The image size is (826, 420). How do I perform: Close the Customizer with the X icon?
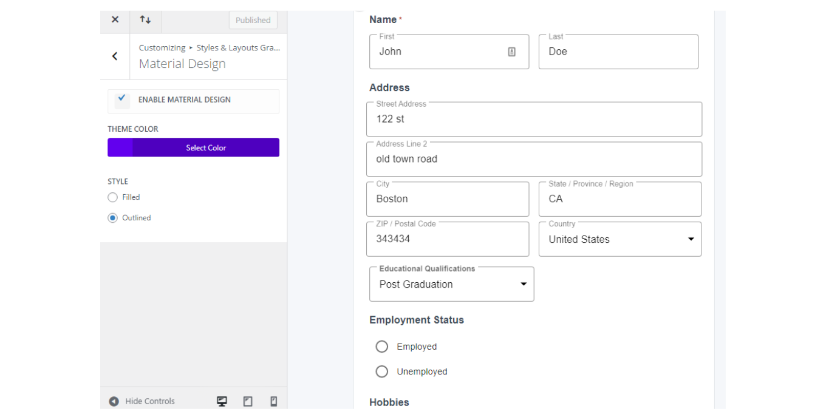click(114, 20)
